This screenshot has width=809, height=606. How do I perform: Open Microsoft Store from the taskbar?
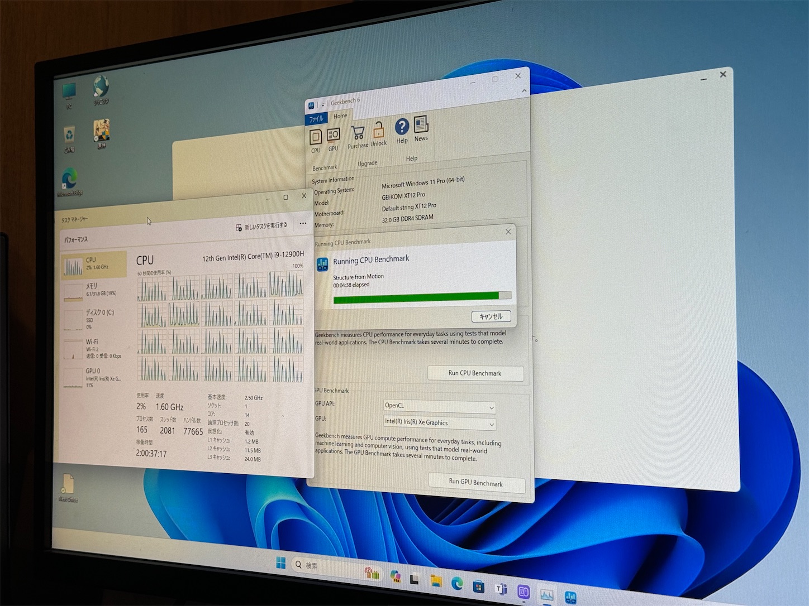478,587
